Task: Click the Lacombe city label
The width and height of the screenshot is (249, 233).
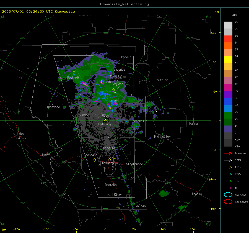Action: 119,70
